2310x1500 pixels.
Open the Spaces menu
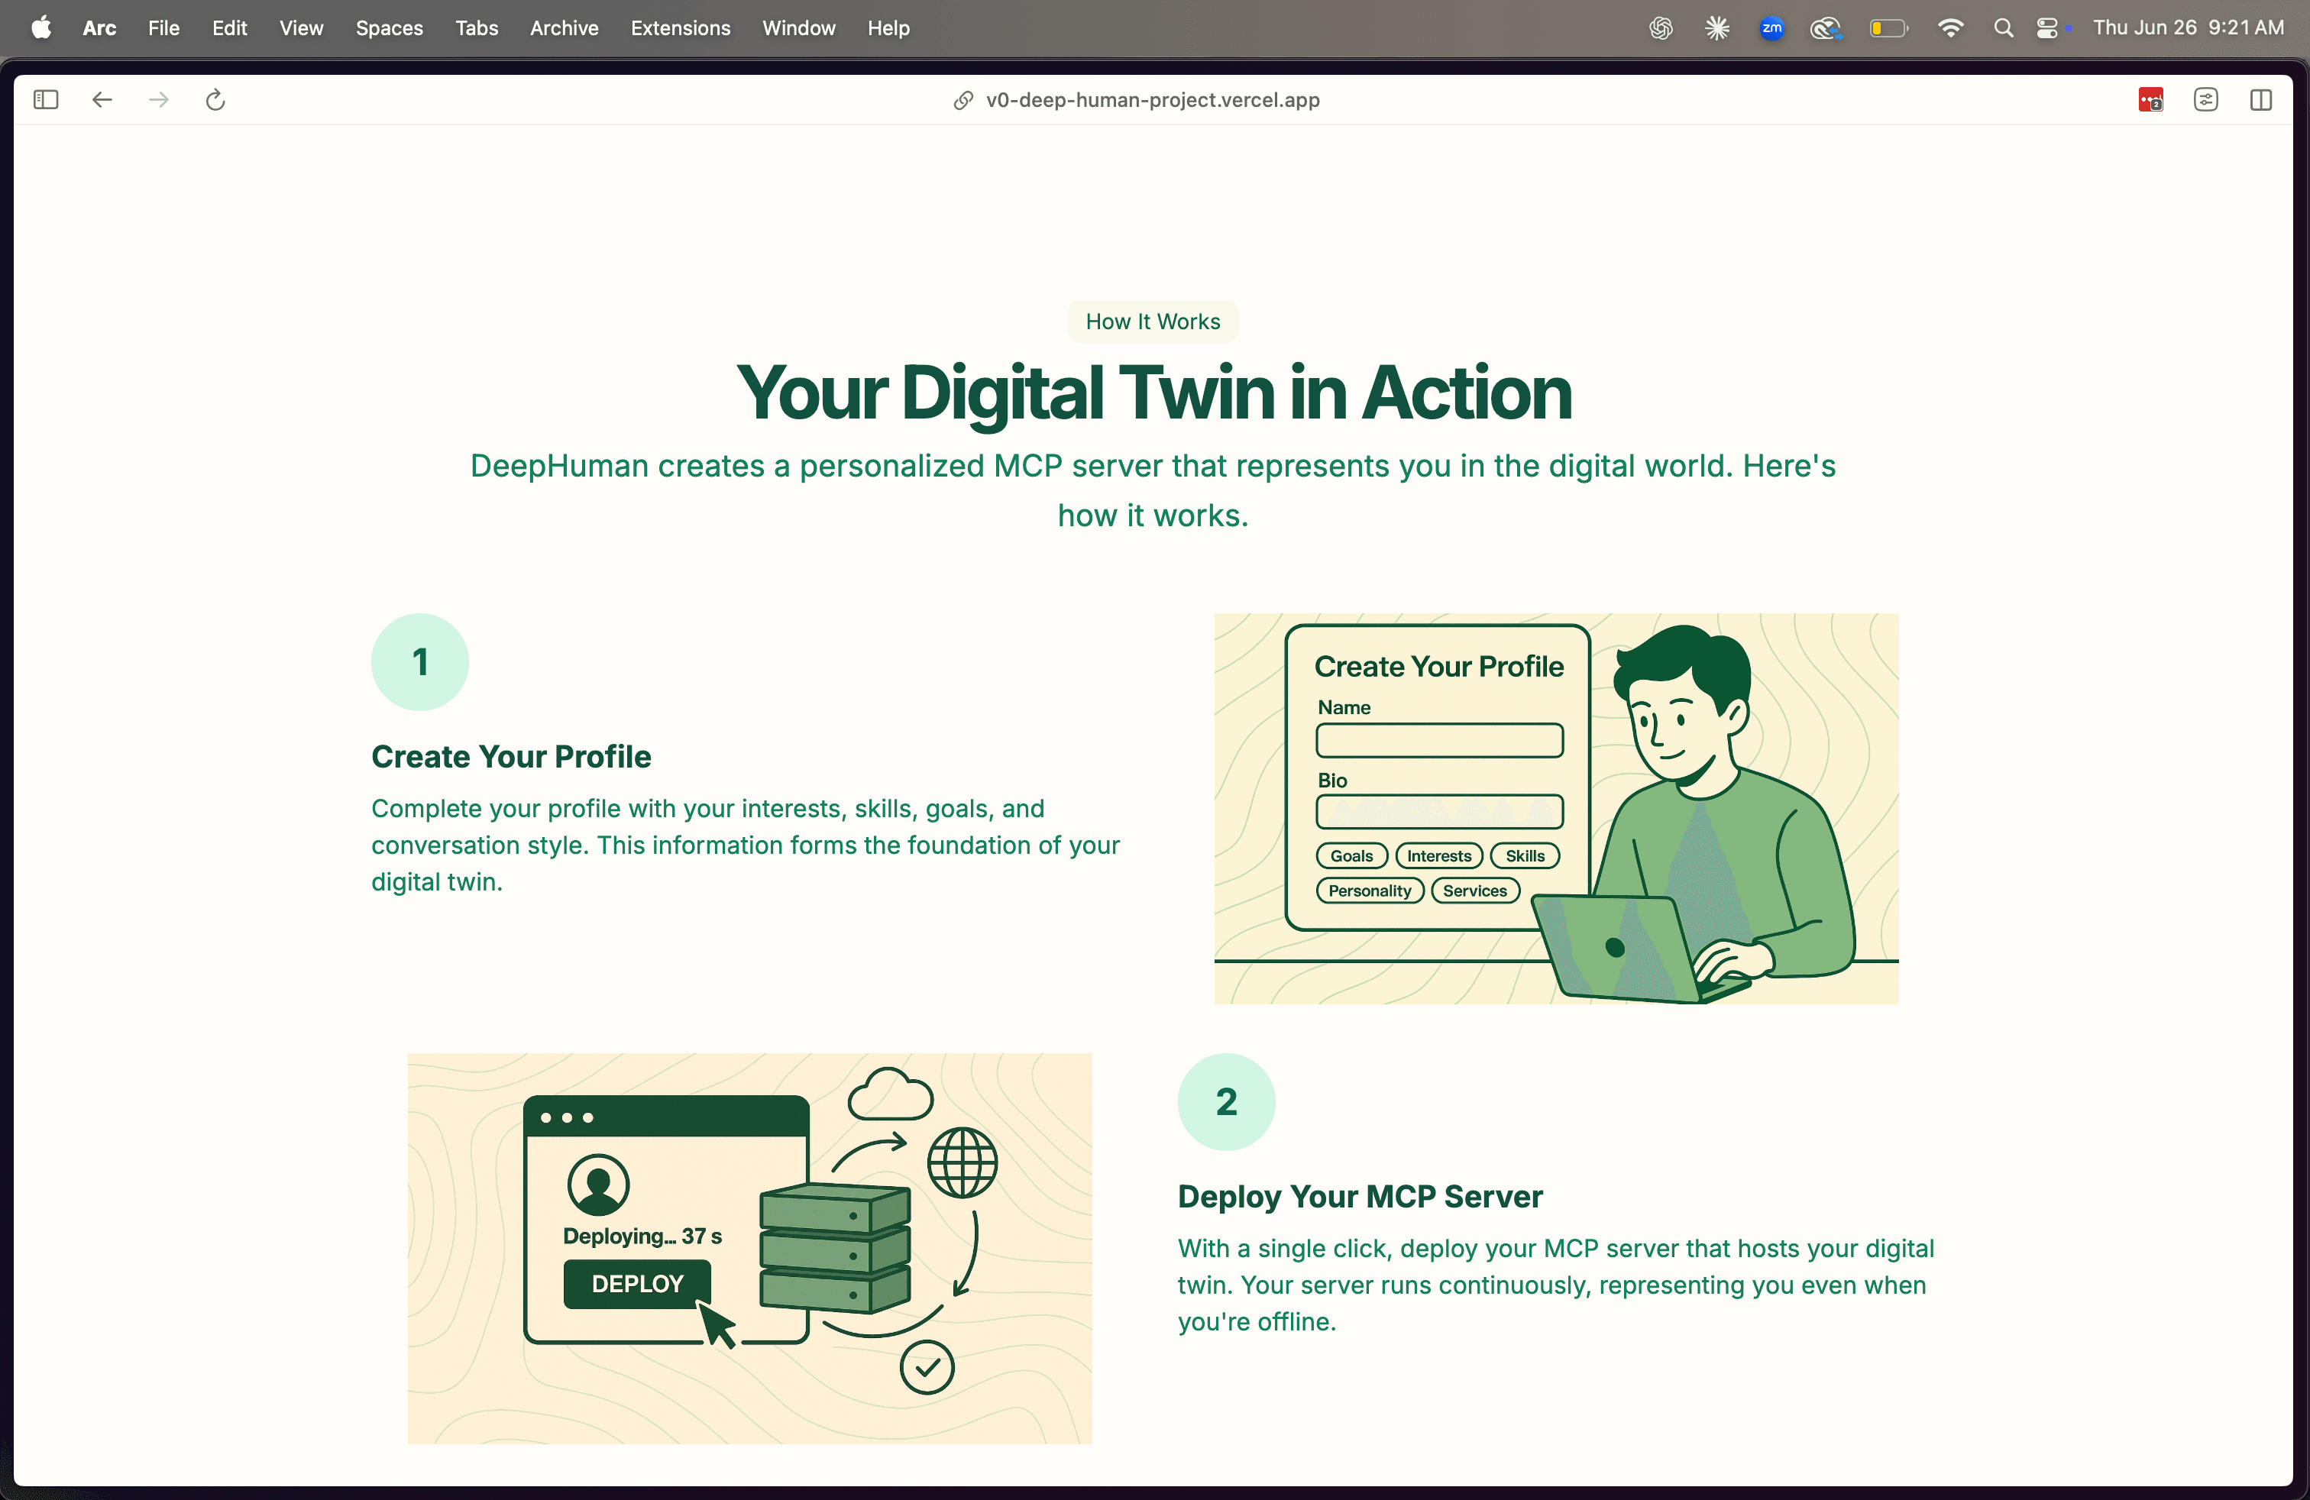coord(388,28)
